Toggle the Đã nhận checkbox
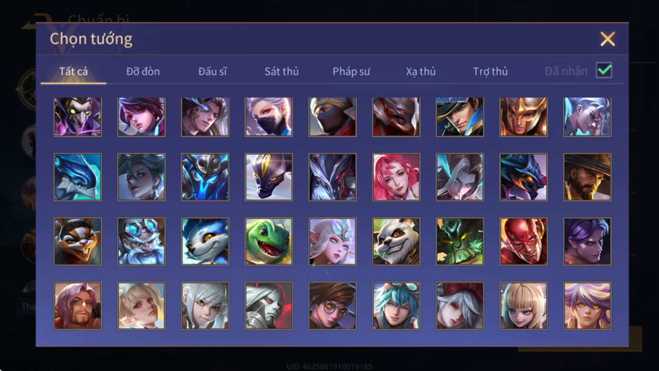Image resolution: width=659 pixels, height=371 pixels. pos(604,70)
